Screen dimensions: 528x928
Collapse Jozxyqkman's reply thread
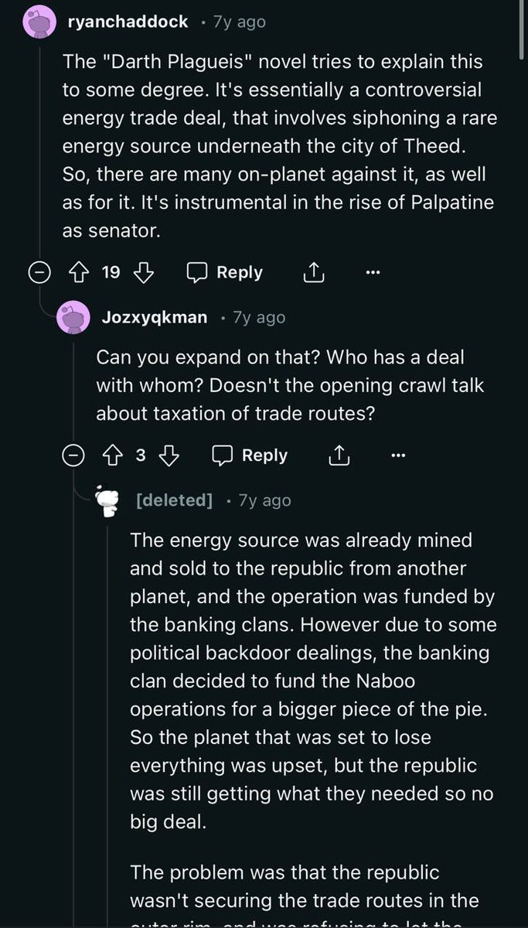(73, 455)
